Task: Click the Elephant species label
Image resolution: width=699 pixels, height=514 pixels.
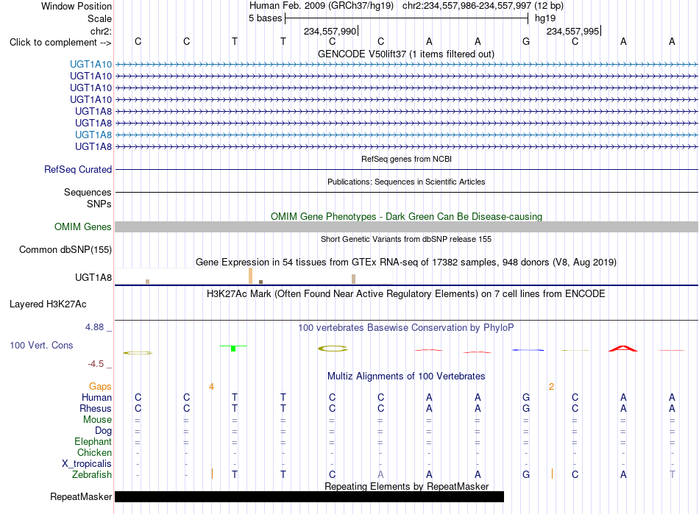Action: pyautogui.click(x=93, y=441)
